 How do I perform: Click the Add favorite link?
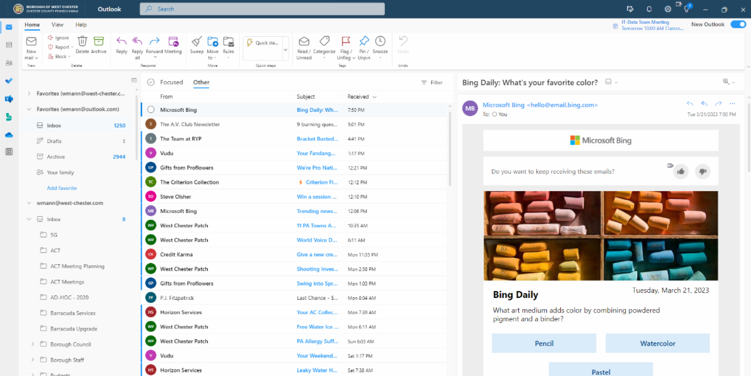click(x=62, y=188)
